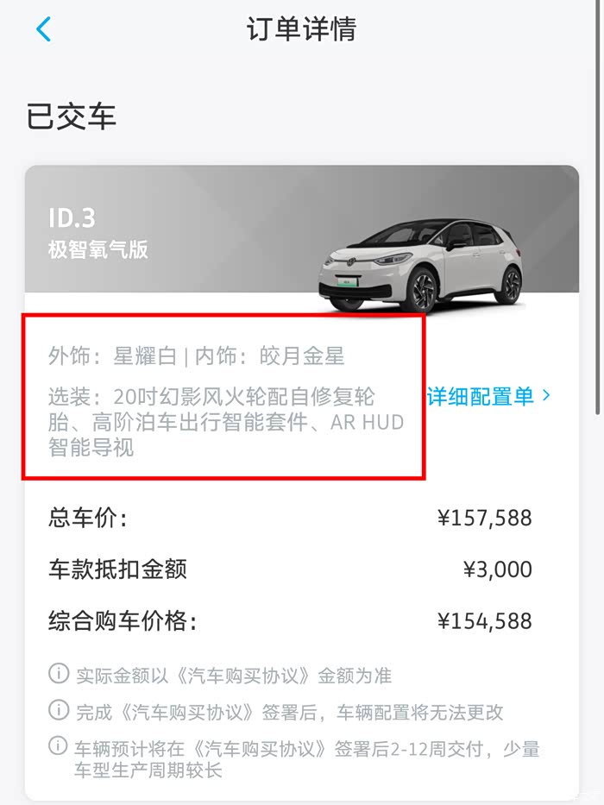Tap the 总车价 label
Screen dimensions: 604x805
coord(88,518)
